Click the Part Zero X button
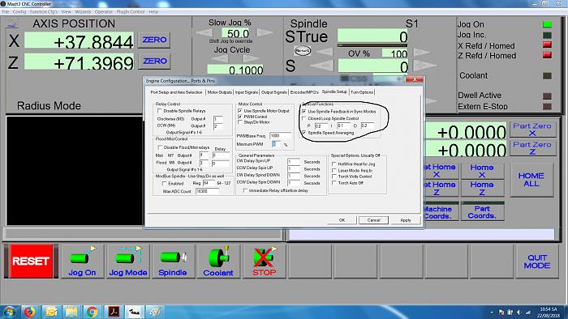 click(532, 130)
